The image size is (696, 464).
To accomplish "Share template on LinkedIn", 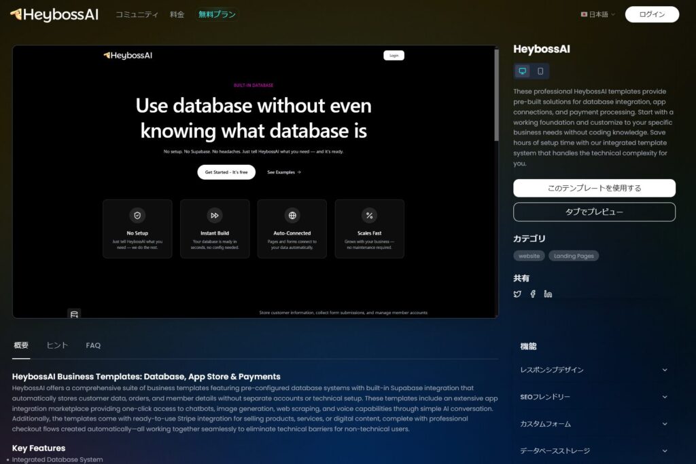I will 549,294.
